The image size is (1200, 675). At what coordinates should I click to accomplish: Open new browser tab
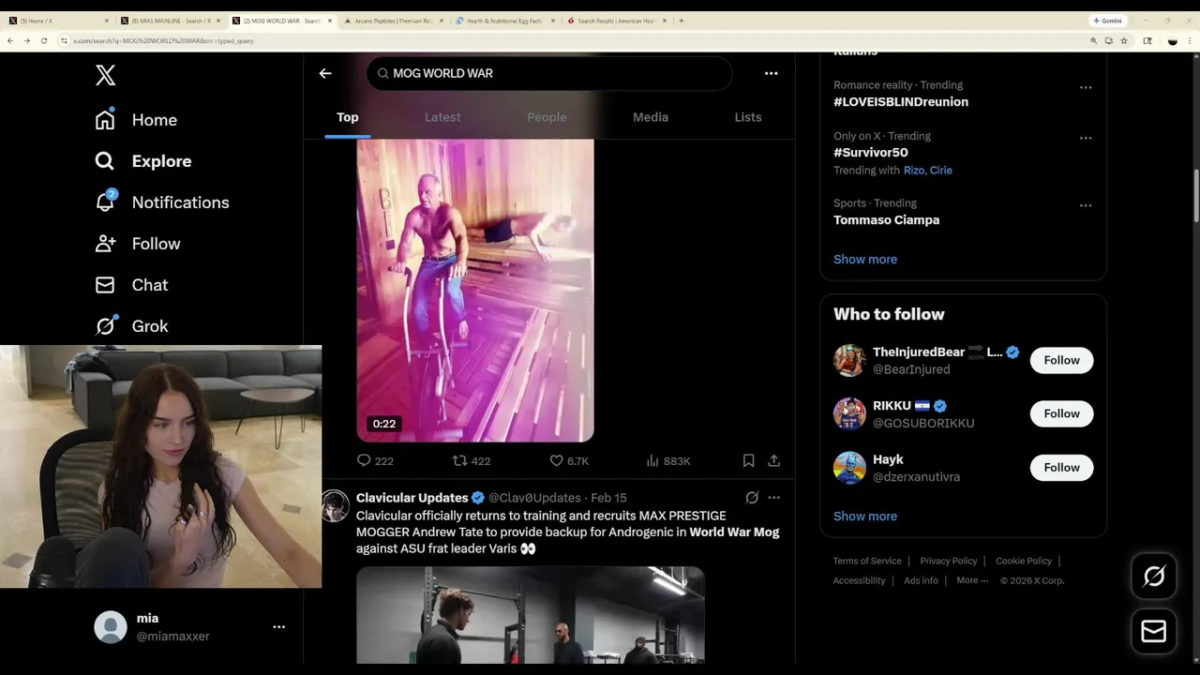pos(682,21)
